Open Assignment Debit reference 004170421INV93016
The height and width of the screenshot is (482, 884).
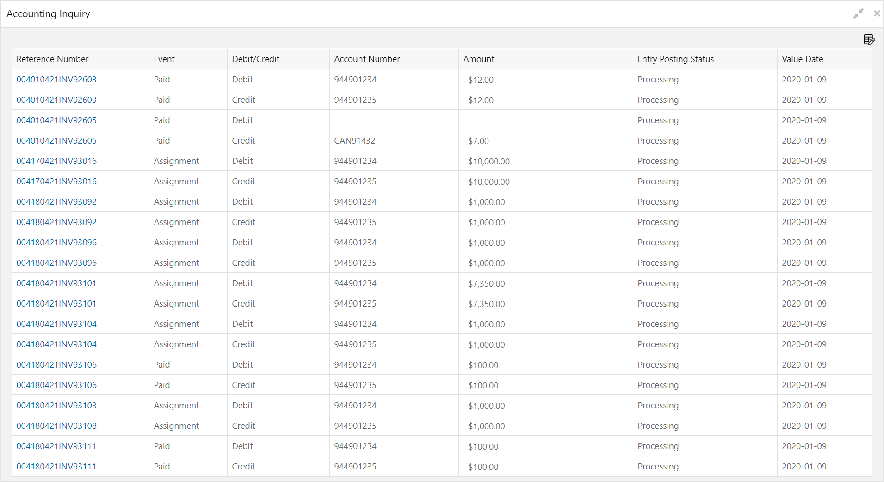56,161
